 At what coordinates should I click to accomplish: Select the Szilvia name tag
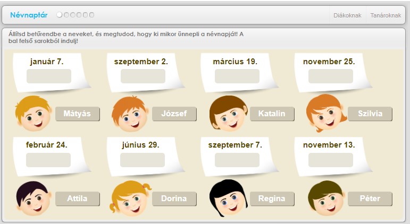[x=370, y=114]
